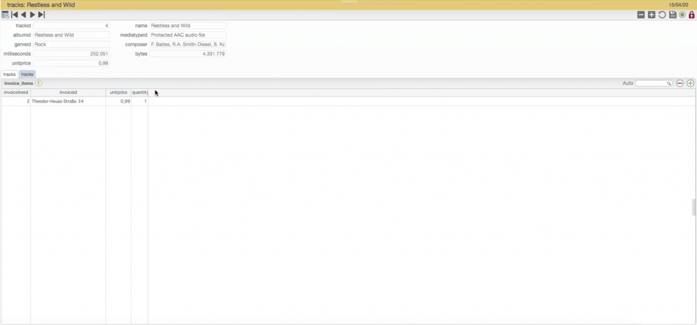Open the albumid field
The width and height of the screenshot is (697, 325).
point(71,35)
